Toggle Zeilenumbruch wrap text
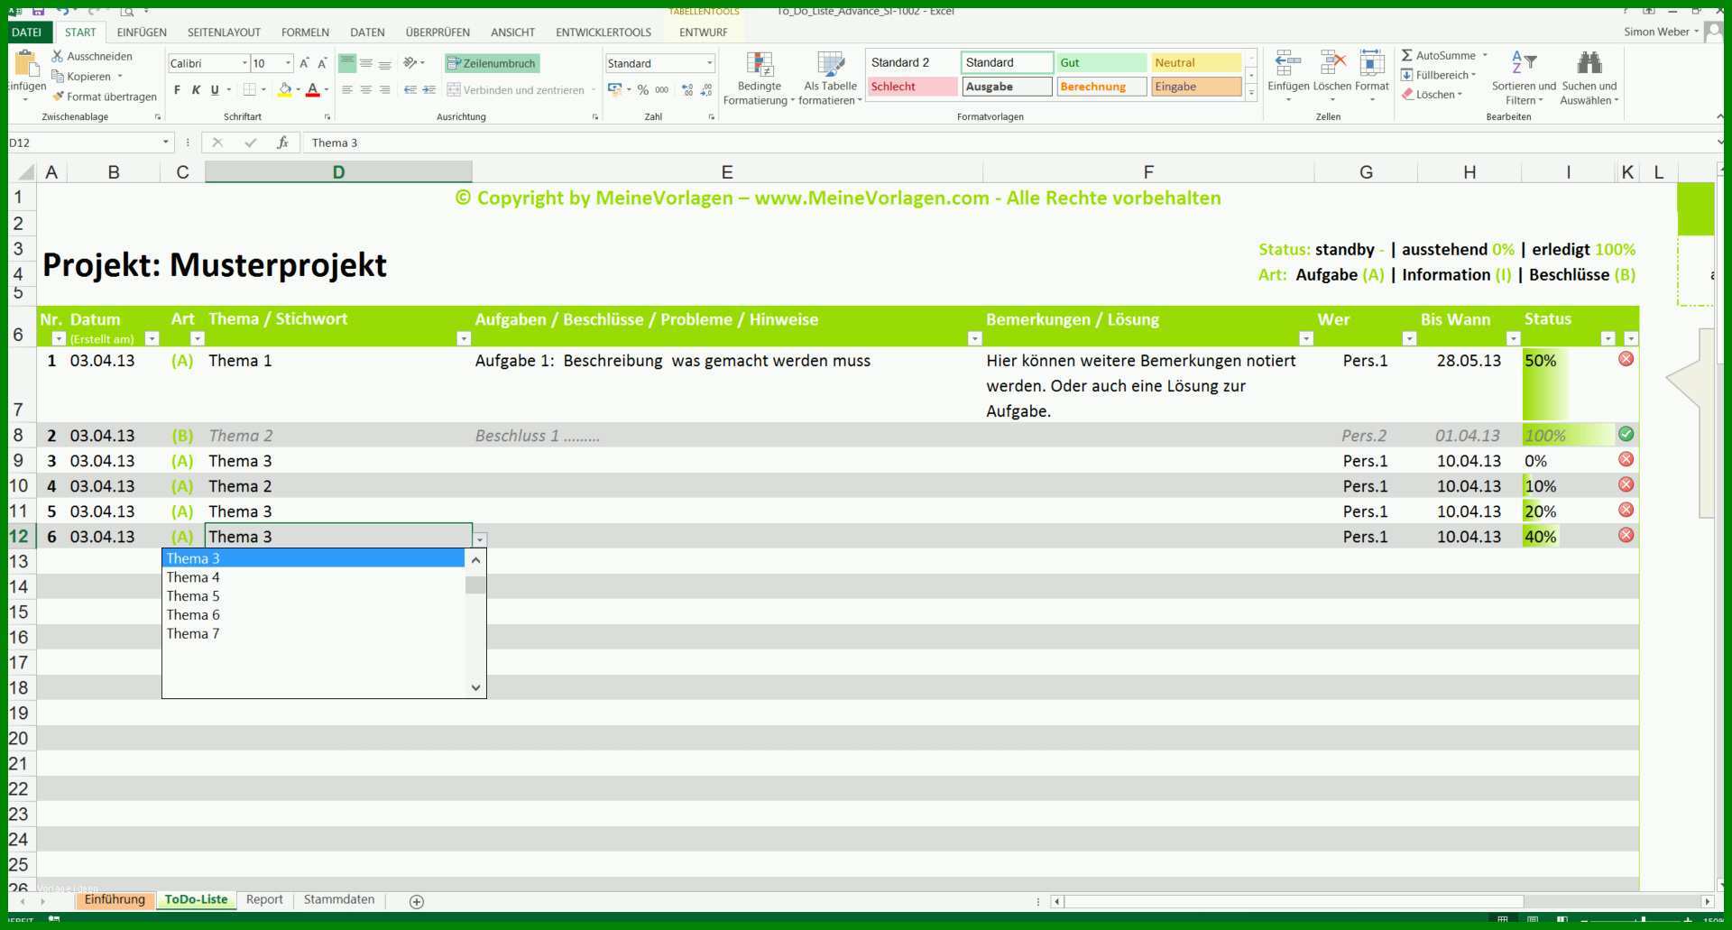 tap(492, 63)
